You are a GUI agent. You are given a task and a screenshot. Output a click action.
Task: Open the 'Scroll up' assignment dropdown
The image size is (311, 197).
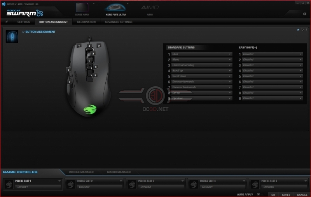click(201, 71)
